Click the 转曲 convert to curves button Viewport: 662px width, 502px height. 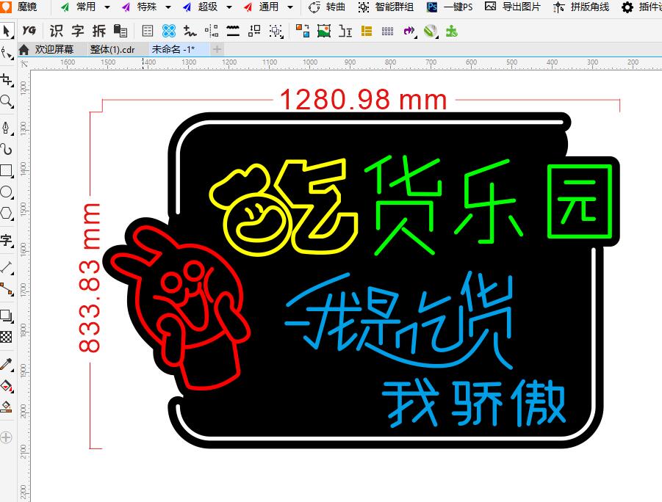click(327, 7)
